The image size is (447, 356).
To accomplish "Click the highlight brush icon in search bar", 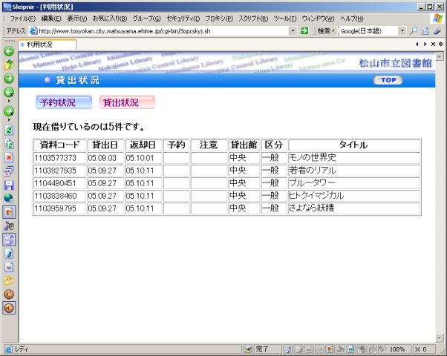I will [x=437, y=31].
